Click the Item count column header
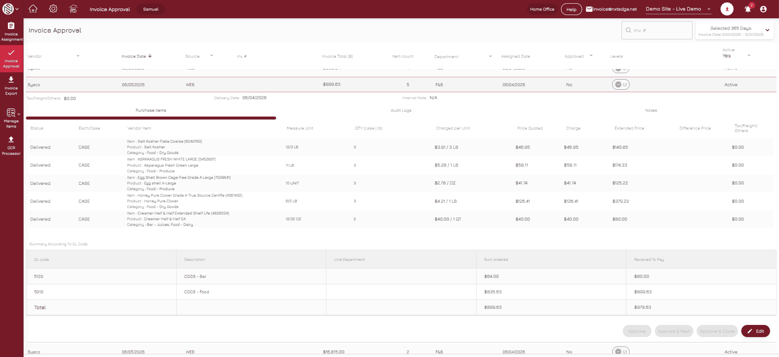The image size is (779, 357). (x=403, y=56)
